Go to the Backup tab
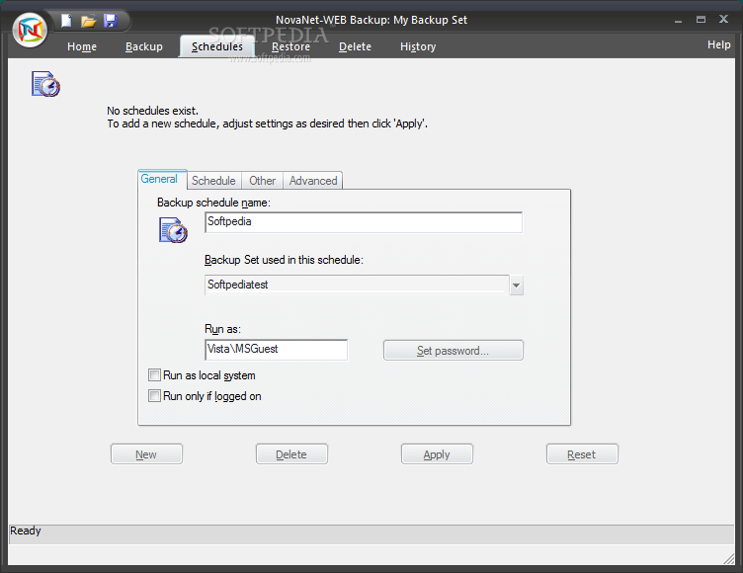Screen dimensions: 743x573 coord(144,46)
